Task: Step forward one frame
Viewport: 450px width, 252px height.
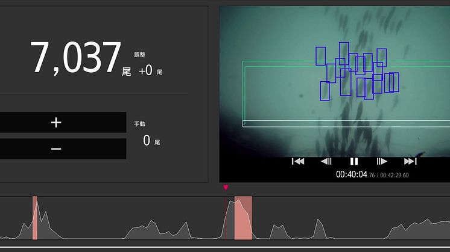Action: [x=382, y=161]
